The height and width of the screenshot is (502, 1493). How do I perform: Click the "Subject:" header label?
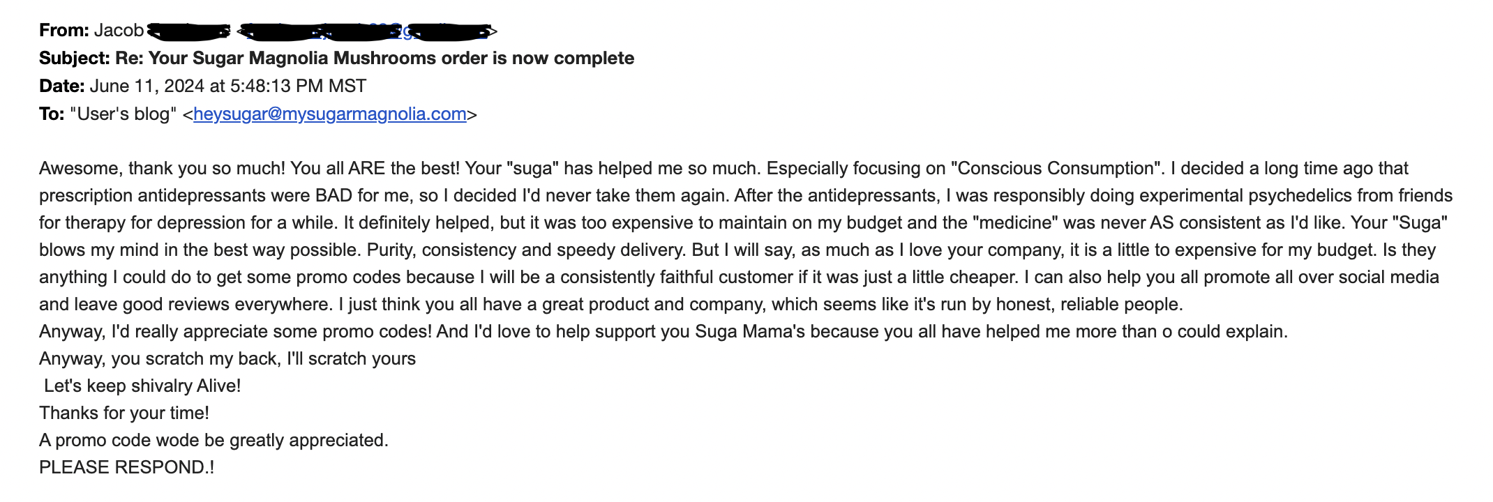pos(75,58)
